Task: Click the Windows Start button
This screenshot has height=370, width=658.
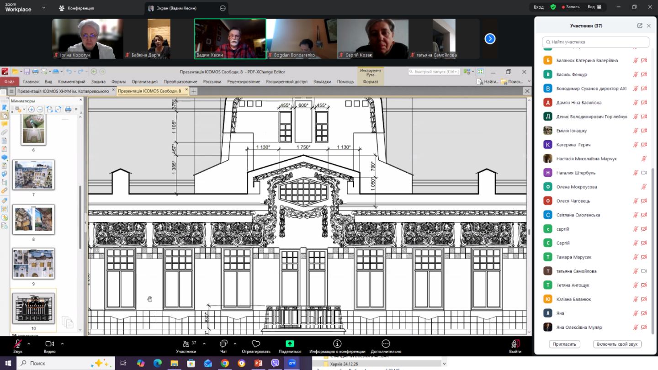Action: pos(8,363)
